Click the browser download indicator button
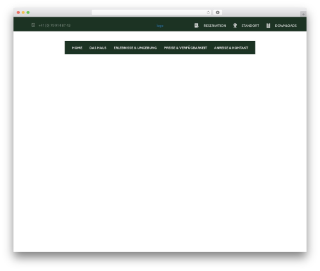320x271 pixels. (218, 12)
